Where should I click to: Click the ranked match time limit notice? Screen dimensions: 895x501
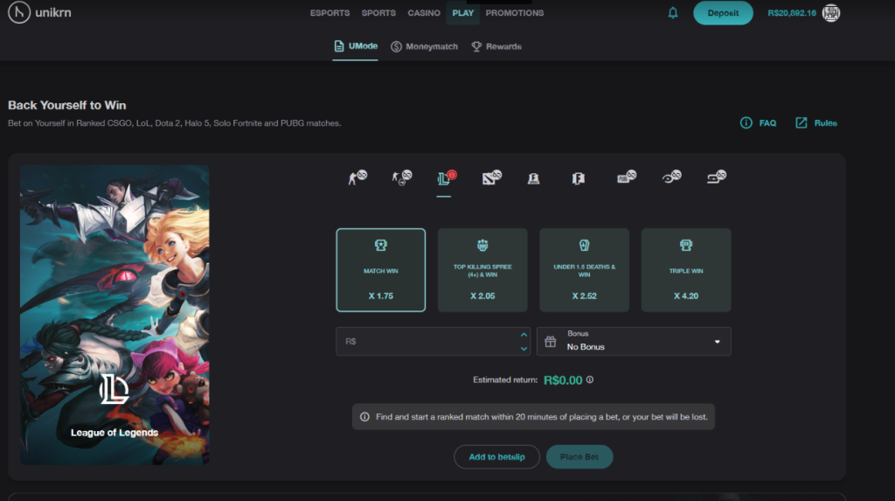click(x=534, y=417)
